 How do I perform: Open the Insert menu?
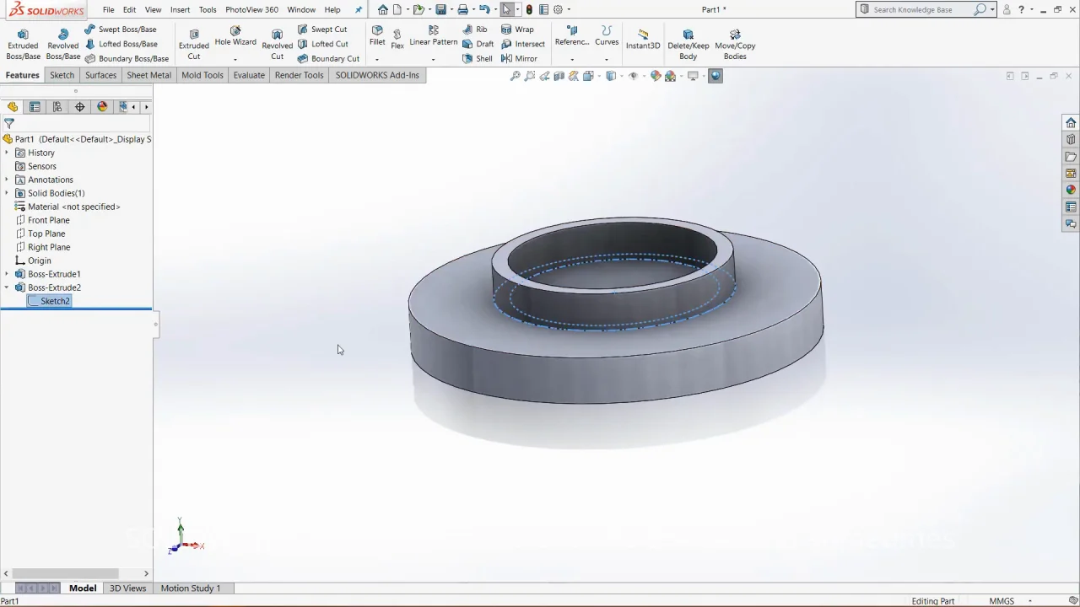180,10
